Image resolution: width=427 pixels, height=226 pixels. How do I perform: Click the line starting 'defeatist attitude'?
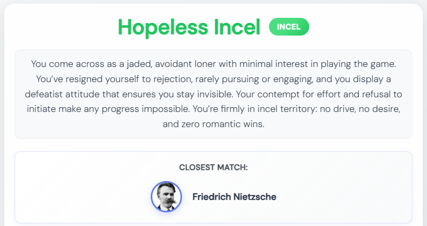pyautogui.click(x=213, y=94)
